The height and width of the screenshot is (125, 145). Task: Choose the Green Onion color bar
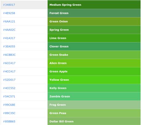pyautogui.click(x=94, y=21)
